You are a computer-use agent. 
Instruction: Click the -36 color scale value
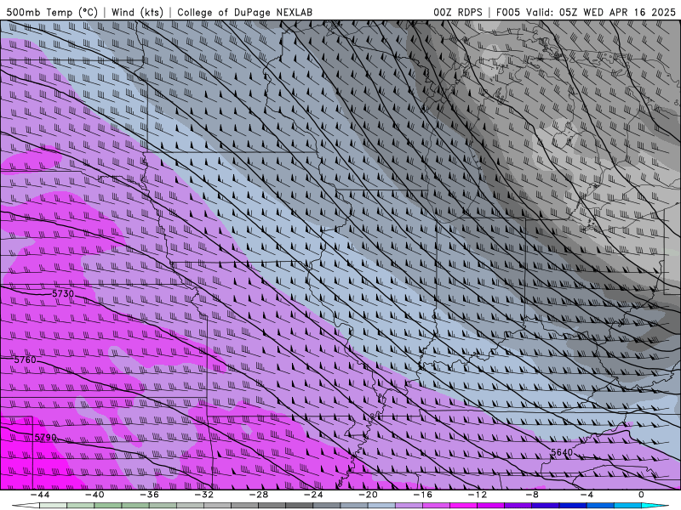pyautogui.click(x=149, y=495)
